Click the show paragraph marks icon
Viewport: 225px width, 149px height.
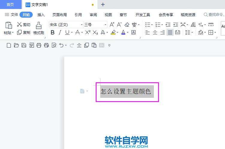(201, 25)
